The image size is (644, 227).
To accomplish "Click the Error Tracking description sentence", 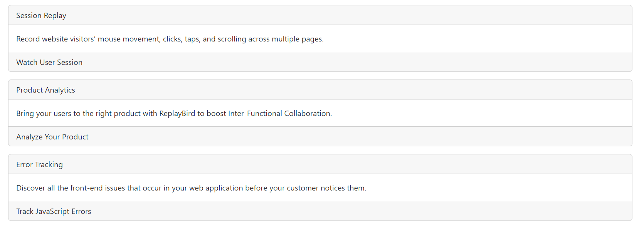I will click(x=191, y=188).
